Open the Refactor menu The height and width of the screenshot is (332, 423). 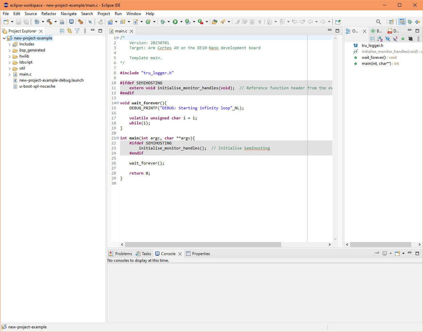click(x=49, y=14)
